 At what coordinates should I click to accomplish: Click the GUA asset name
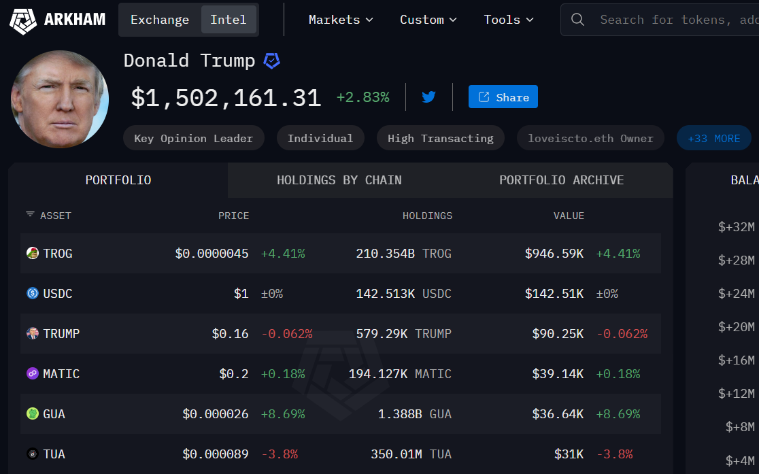54,414
